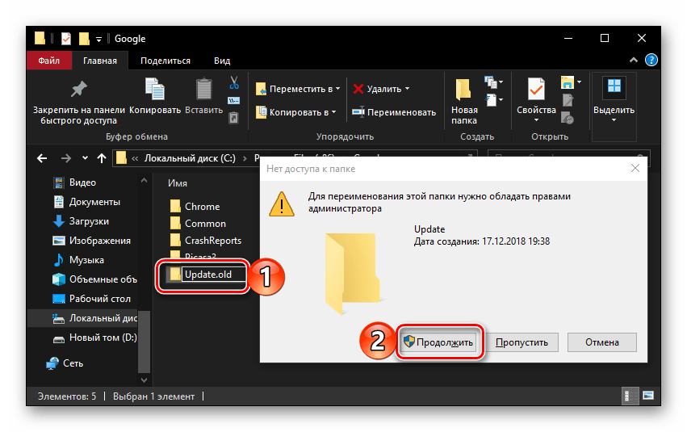The width and height of the screenshot is (687, 432).
Task: Select Новый том (D:) in navigation pane
Action: point(94,338)
